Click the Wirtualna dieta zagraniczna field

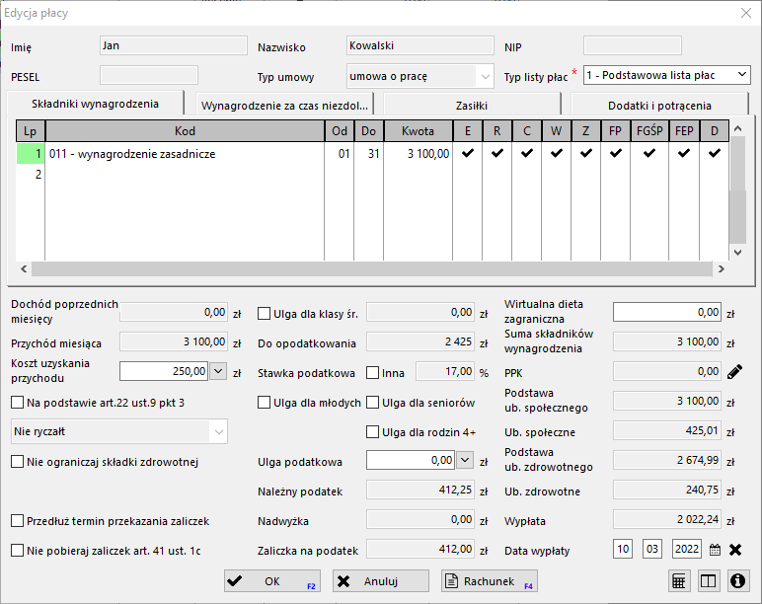666,312
